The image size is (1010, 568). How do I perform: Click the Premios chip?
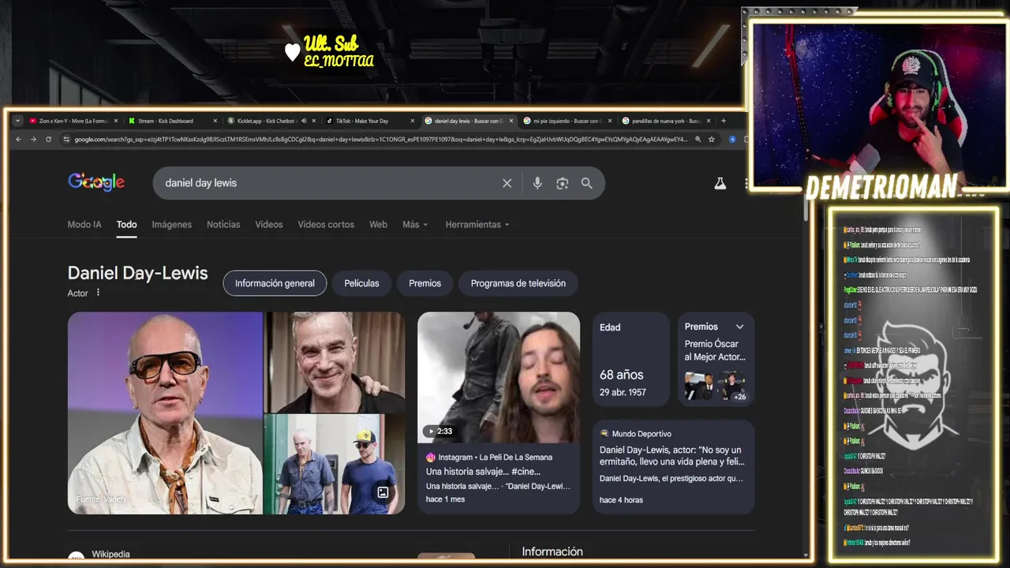click(425, 283)
